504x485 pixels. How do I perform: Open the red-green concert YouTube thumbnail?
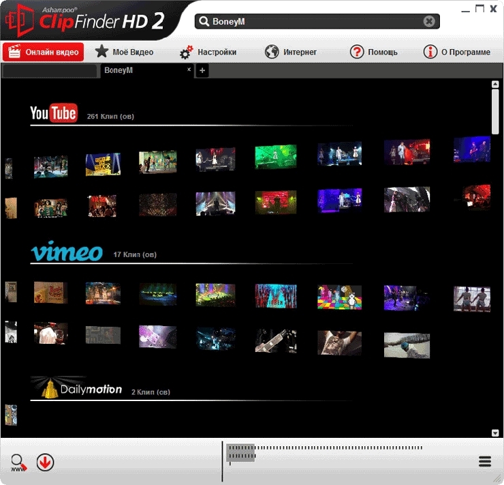275,203
